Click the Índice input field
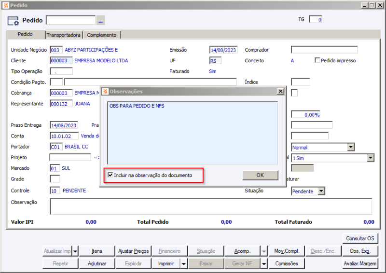Image resolution: width=386 pixels, height=273 pixels. [x=301, y=82]
